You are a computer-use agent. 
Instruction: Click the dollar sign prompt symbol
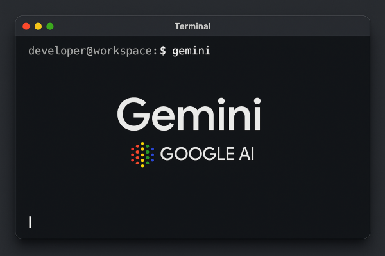point(163,51)
